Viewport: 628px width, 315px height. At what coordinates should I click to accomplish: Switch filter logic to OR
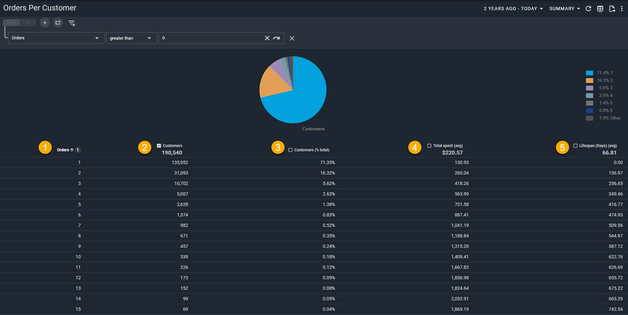point(28,23)
